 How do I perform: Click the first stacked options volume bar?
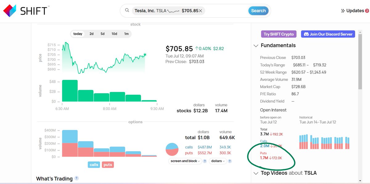[70, 143]
